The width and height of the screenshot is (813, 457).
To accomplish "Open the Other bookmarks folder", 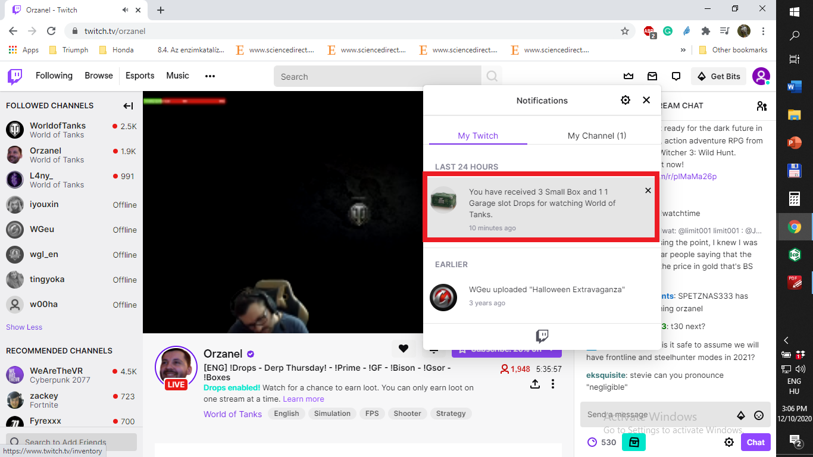I will 733,50.
